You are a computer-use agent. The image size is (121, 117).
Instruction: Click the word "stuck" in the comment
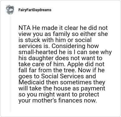(x=32, y=40)
